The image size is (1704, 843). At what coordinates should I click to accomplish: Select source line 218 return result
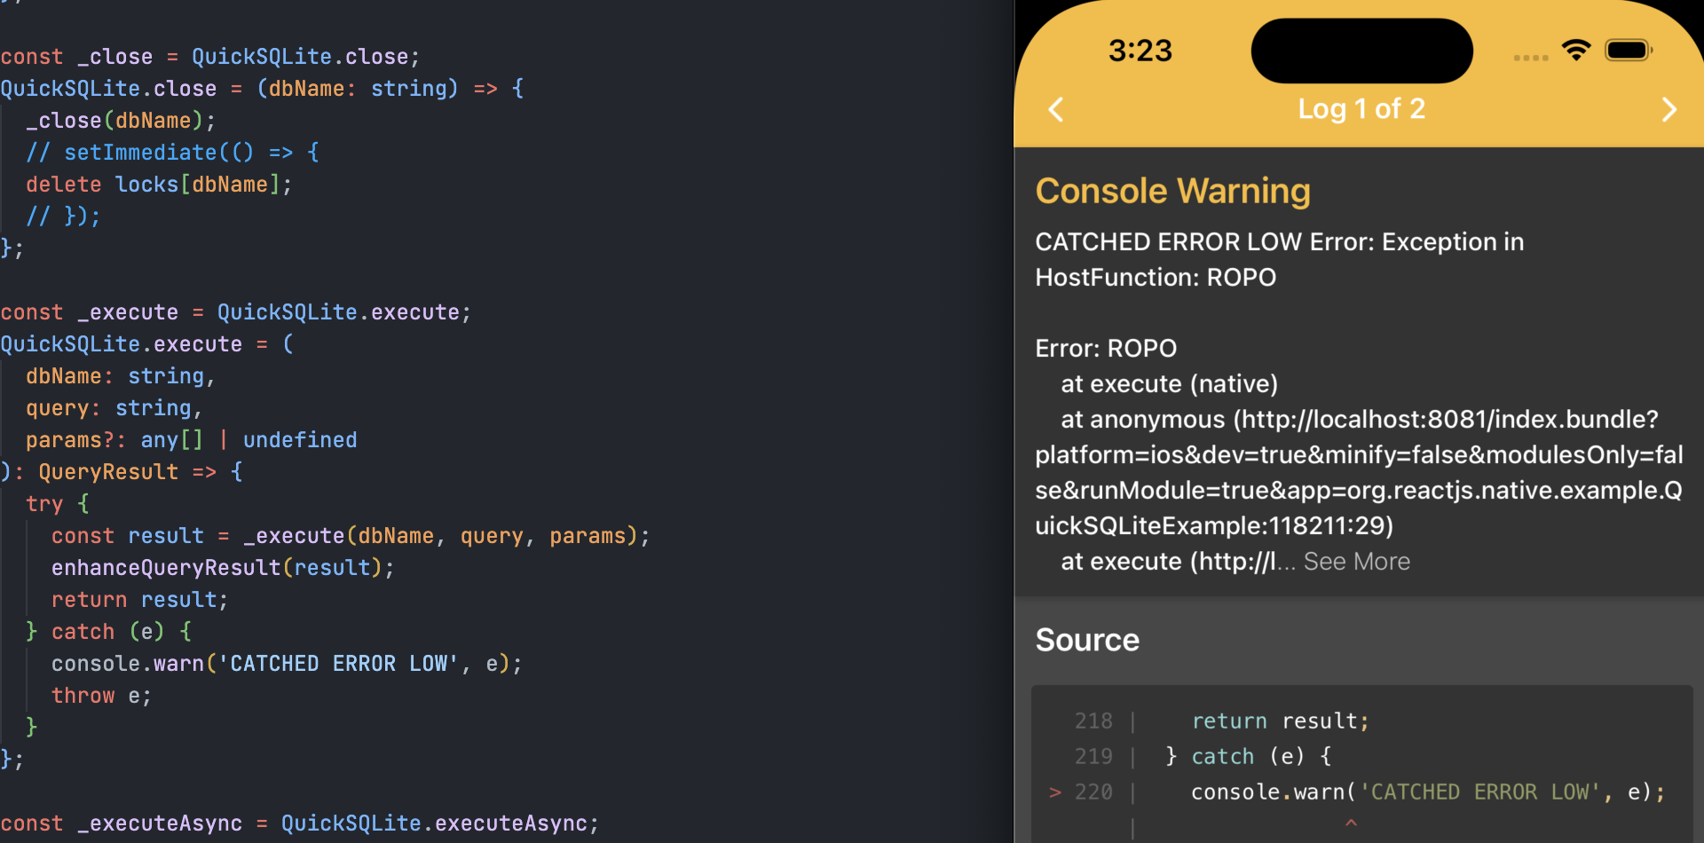coord(1280,721)
